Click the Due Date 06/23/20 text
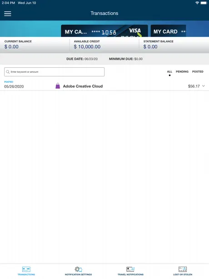Viewport: 209px width, 279px height. point(82,59)
